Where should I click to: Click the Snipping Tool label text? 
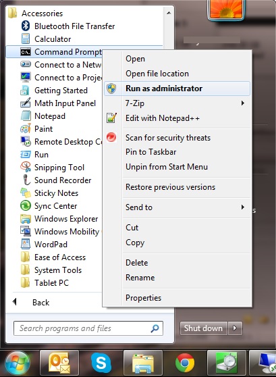[59, 168]
